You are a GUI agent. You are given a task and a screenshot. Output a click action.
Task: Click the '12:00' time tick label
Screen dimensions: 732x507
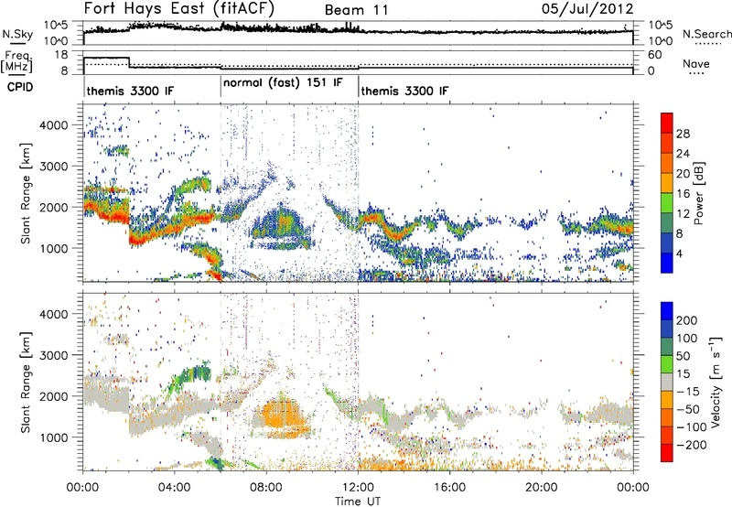(358, 488)
